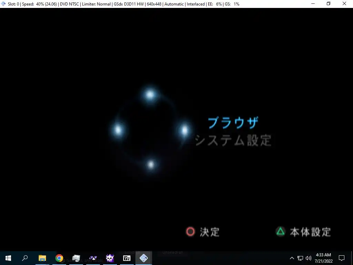Open the volume tray icon
Screen dimensions: 353x265
[309, 258]
